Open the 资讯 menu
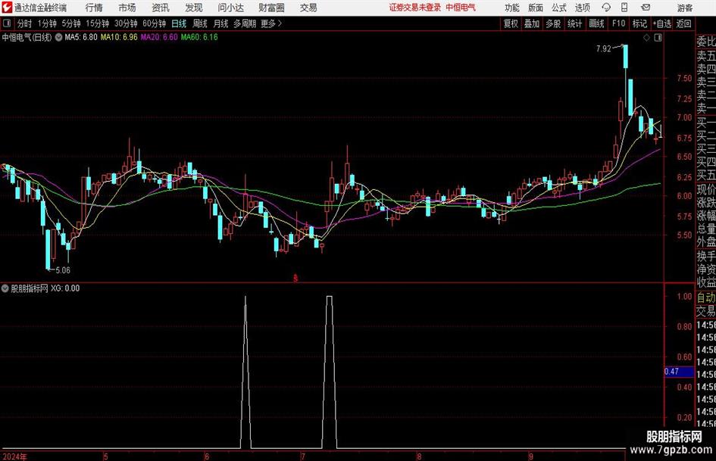This screenshot has width=716, height=461. [161, 8]
